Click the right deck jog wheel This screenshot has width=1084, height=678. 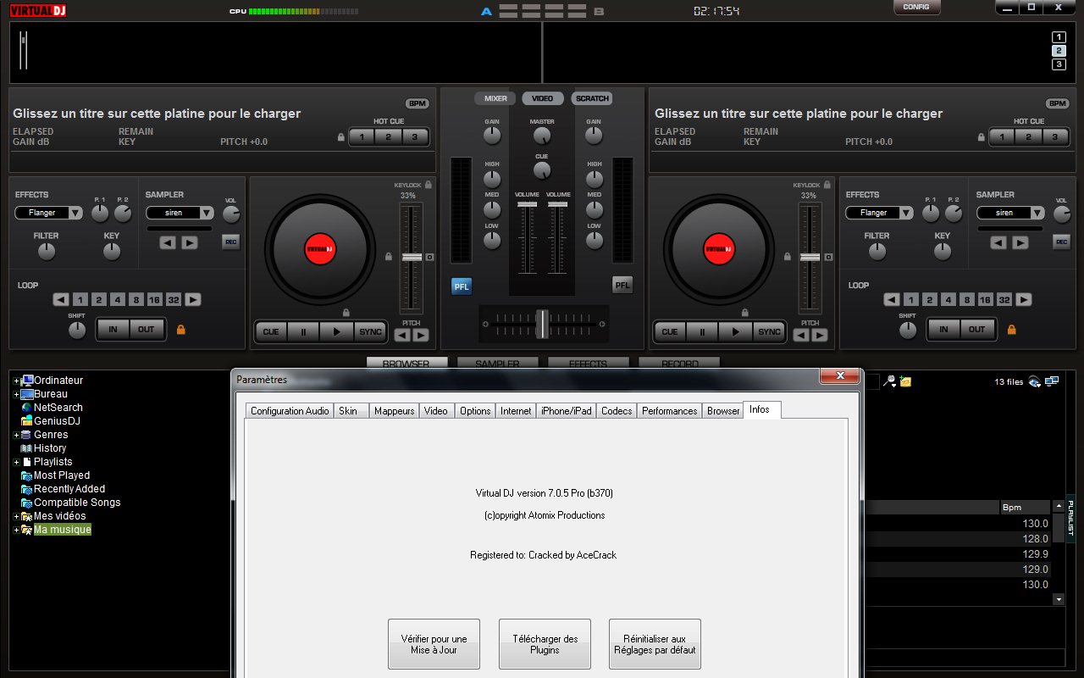point(718,249)
